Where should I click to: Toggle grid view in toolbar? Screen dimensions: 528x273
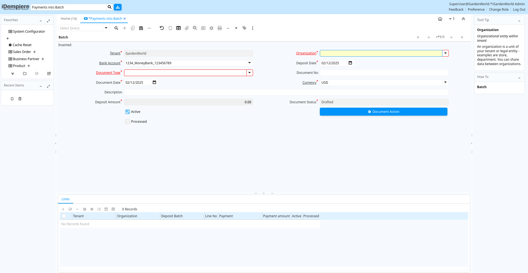click(x=178, y=28)
